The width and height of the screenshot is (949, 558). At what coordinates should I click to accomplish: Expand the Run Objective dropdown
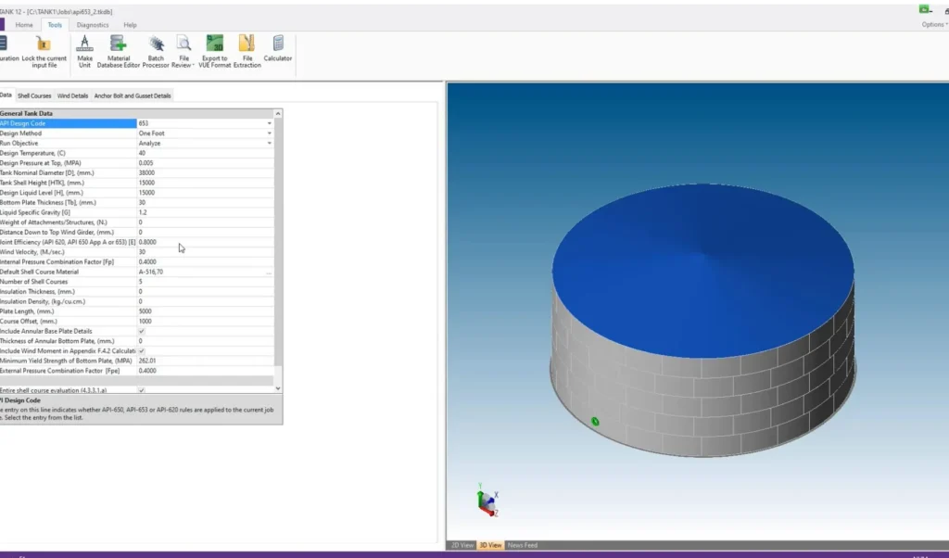click(270, 144)
